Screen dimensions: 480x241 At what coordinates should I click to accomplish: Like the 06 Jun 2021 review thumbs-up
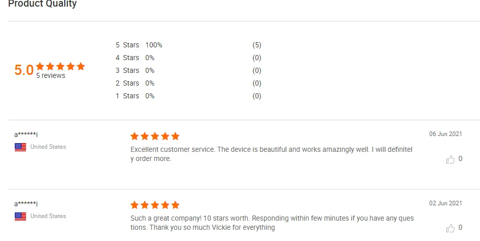tap(450, 159)
